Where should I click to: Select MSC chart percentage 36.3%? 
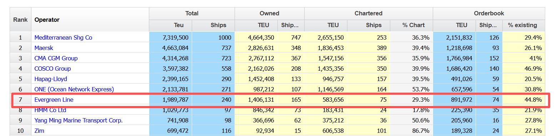[x=411, y=37]
